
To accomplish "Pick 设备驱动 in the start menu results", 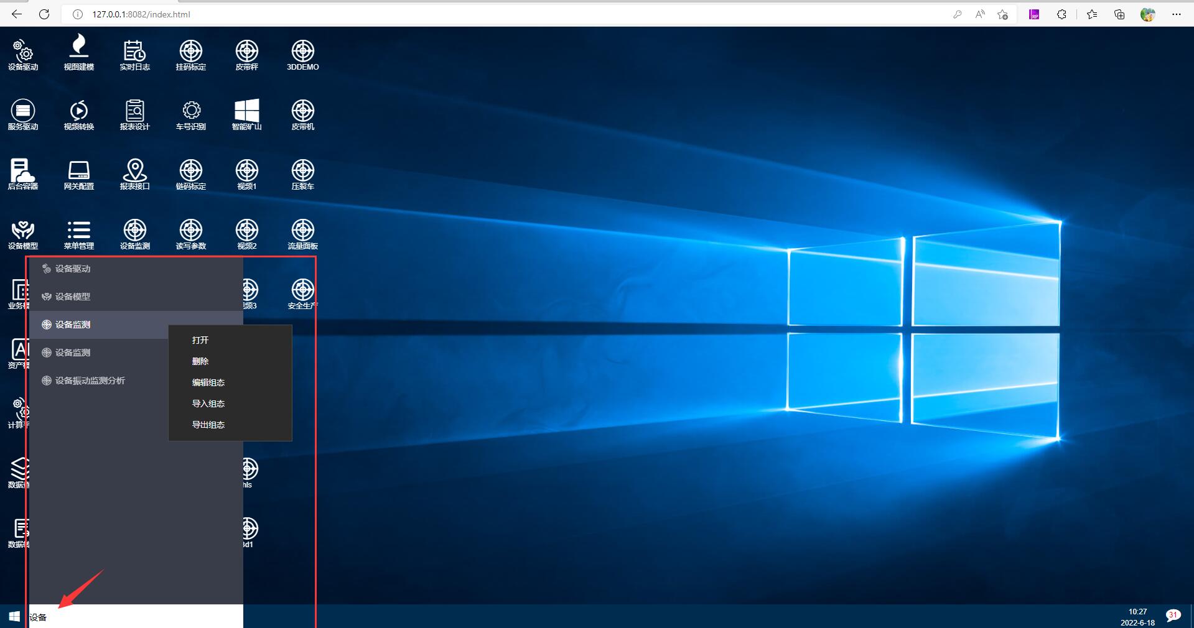I will click(136, 269).
